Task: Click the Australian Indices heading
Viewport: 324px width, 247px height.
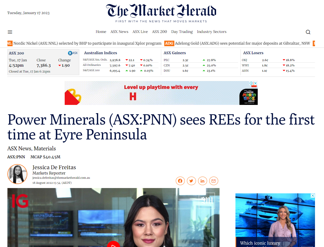Action: tap(100, 53)
